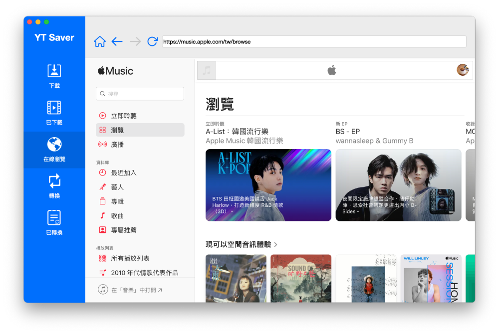Viewport: 499px width, 334px height.
Task: Click the A-List：韓國流行樂 title
Action: click(x=237, y=131)
